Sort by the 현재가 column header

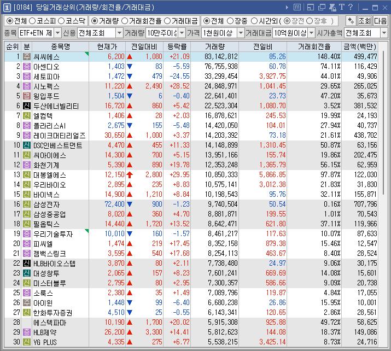107,46
